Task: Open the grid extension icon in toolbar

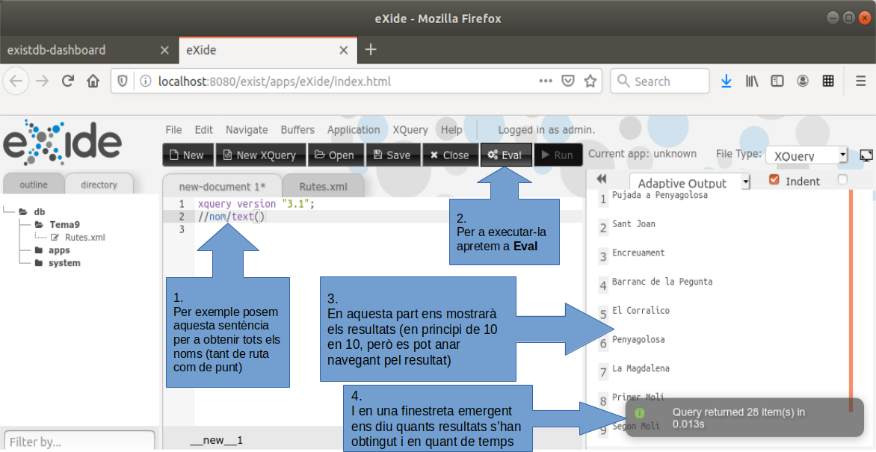Action: tap(828, 81)
